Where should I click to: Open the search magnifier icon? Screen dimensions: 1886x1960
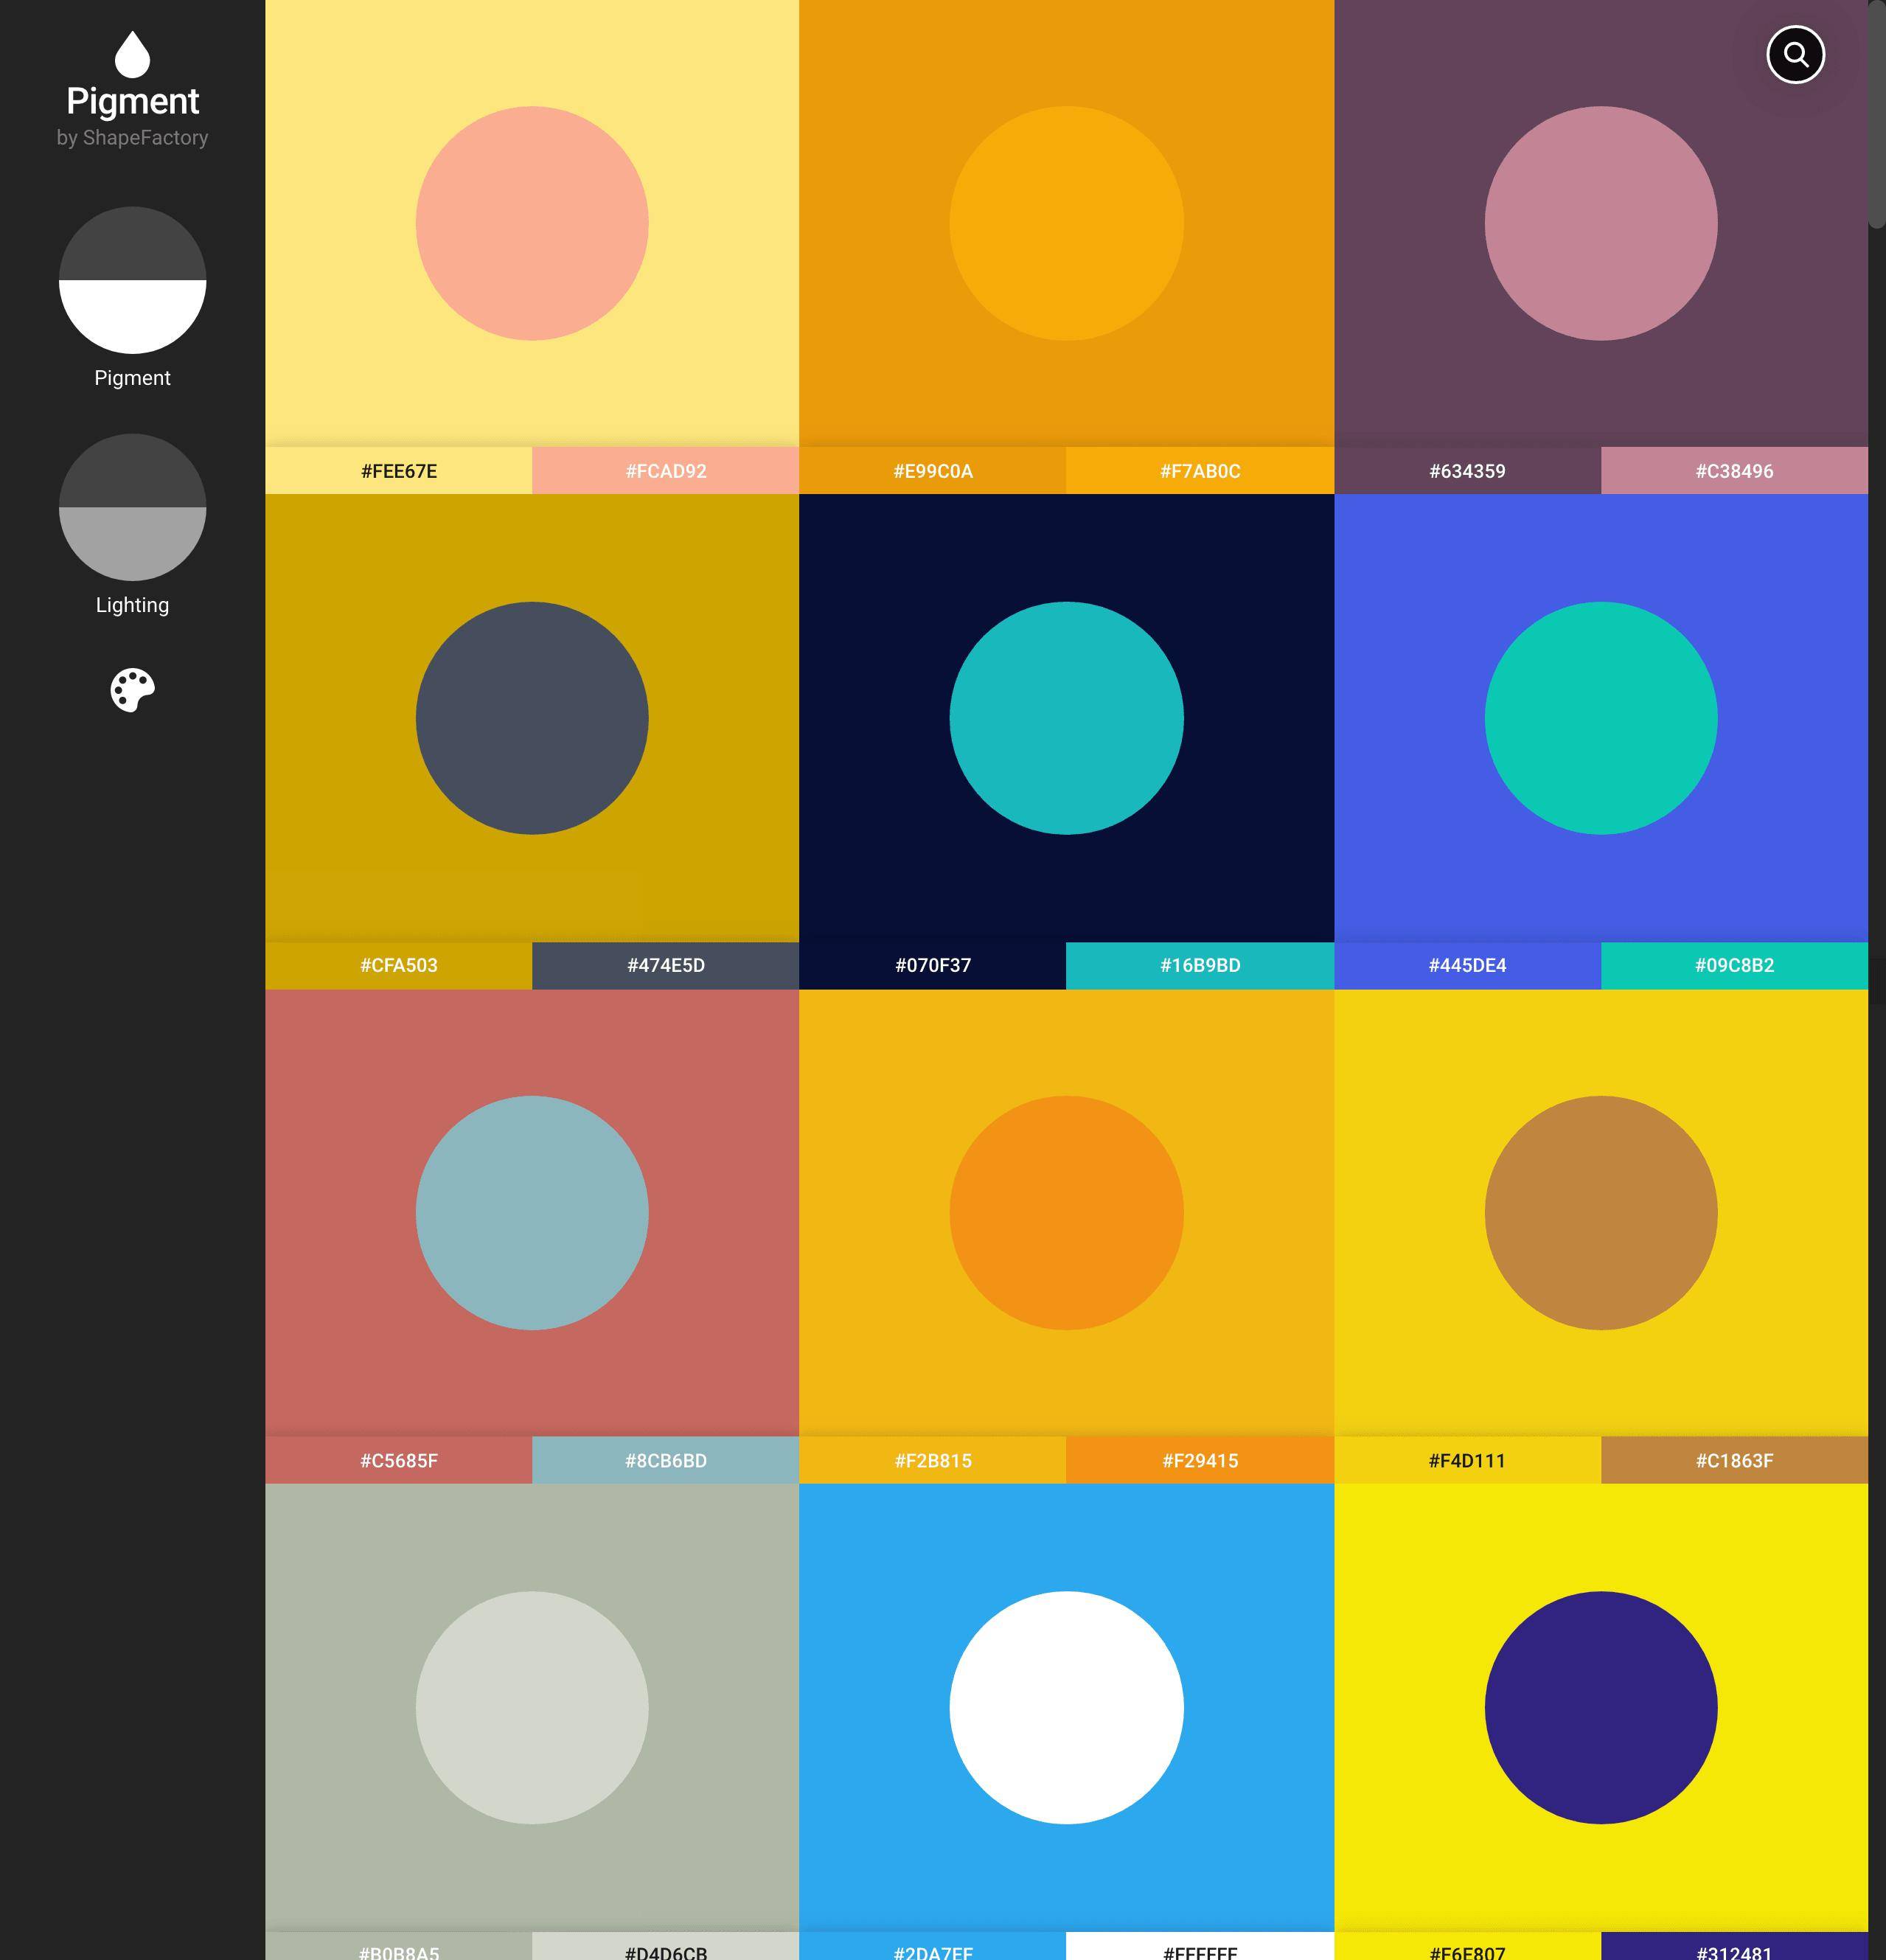point(1795,55)
